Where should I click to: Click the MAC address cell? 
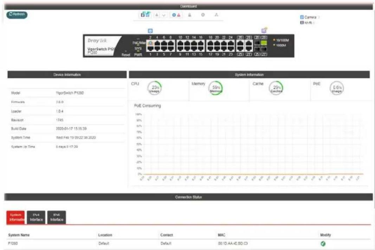233,243
